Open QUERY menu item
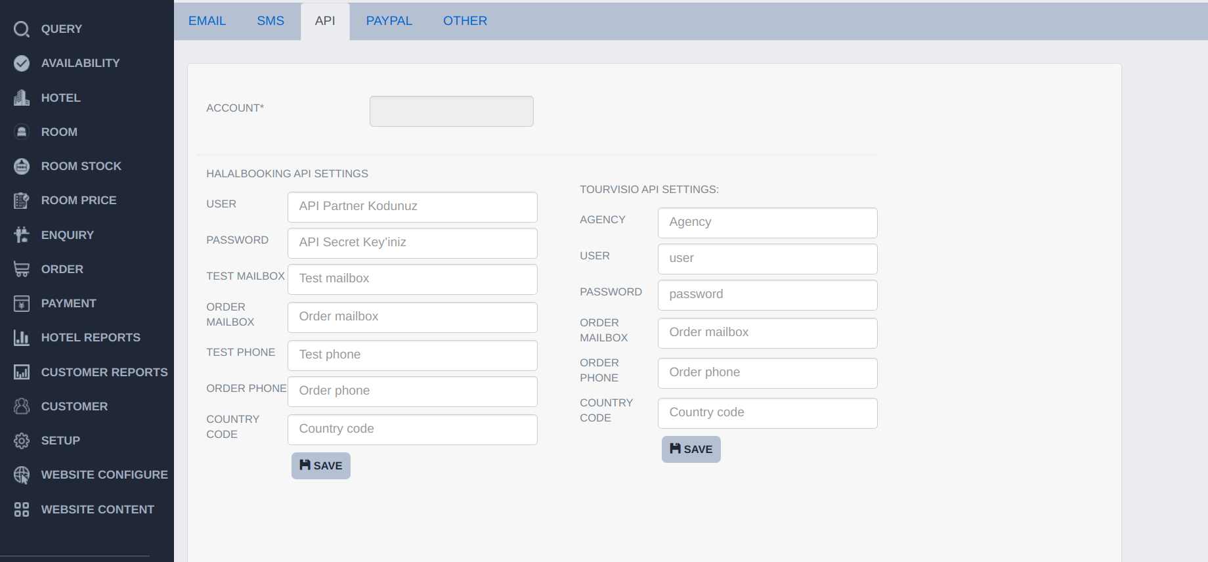 [x=62, y=29]
